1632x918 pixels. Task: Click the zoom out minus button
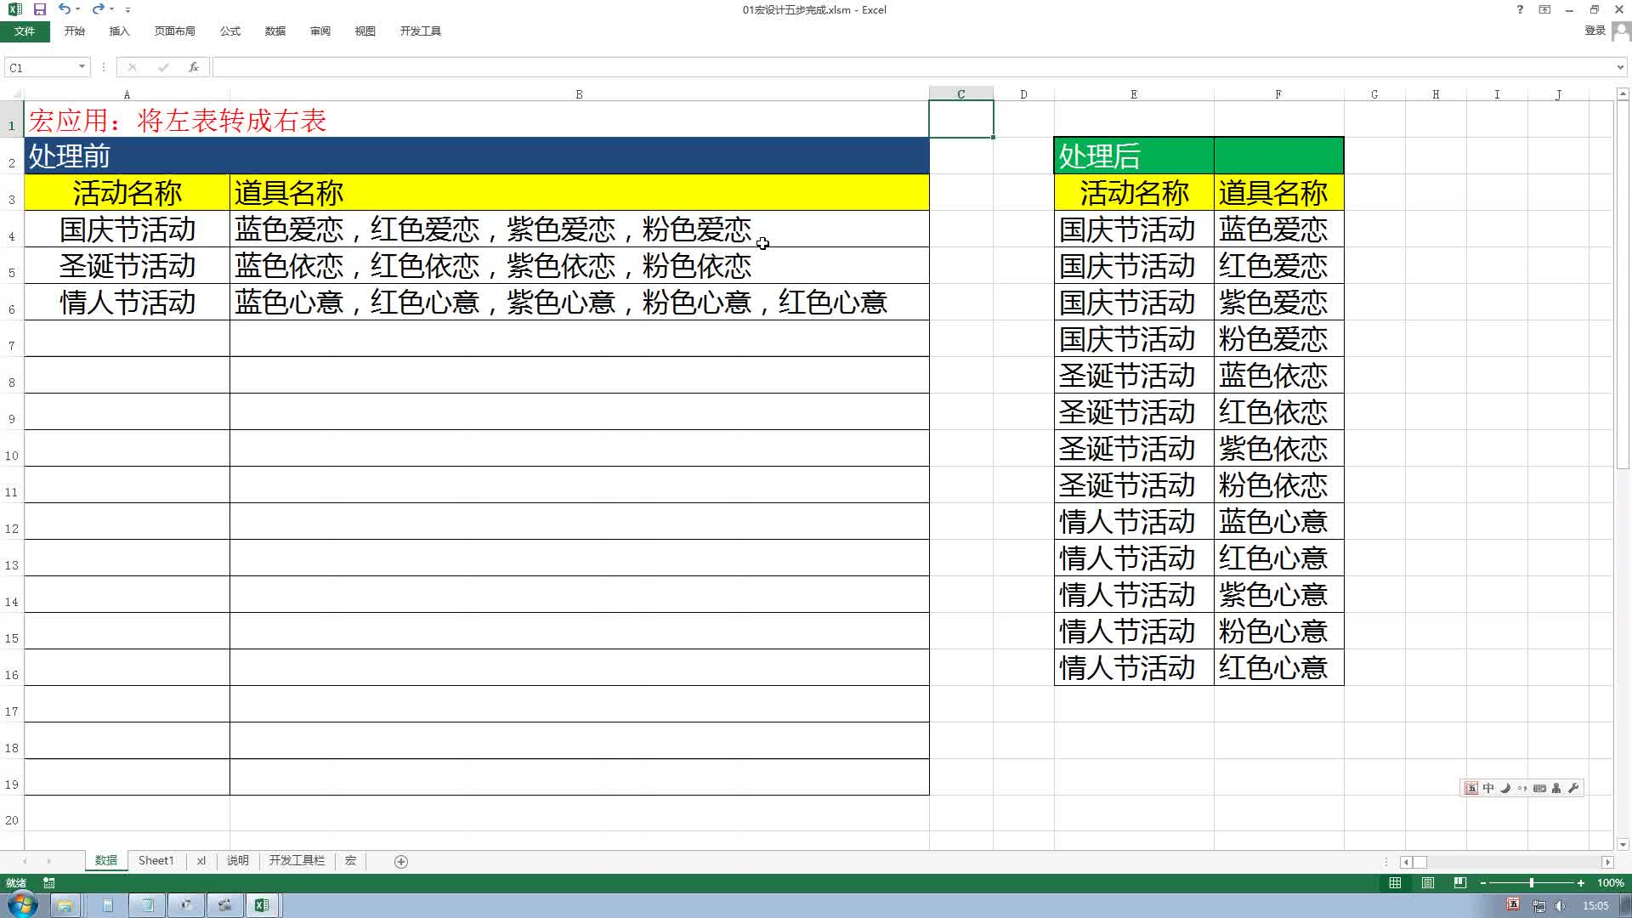(x=1483, y=883)
